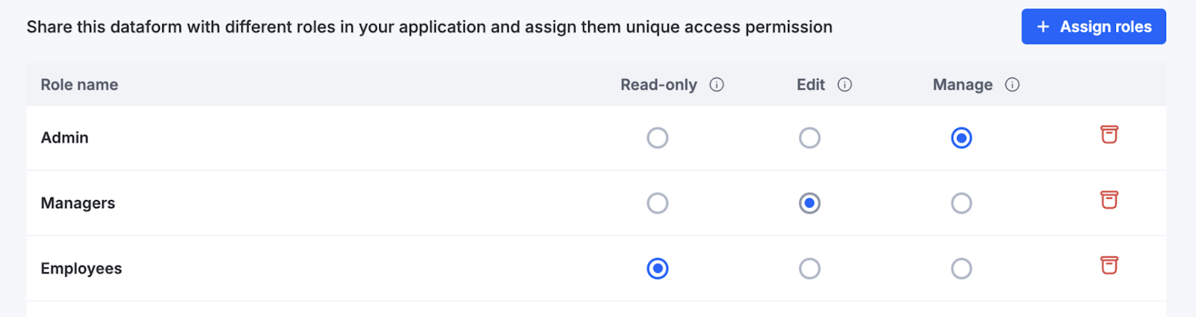
Task: Delete the Managers role row
Action: (1109, 200)
